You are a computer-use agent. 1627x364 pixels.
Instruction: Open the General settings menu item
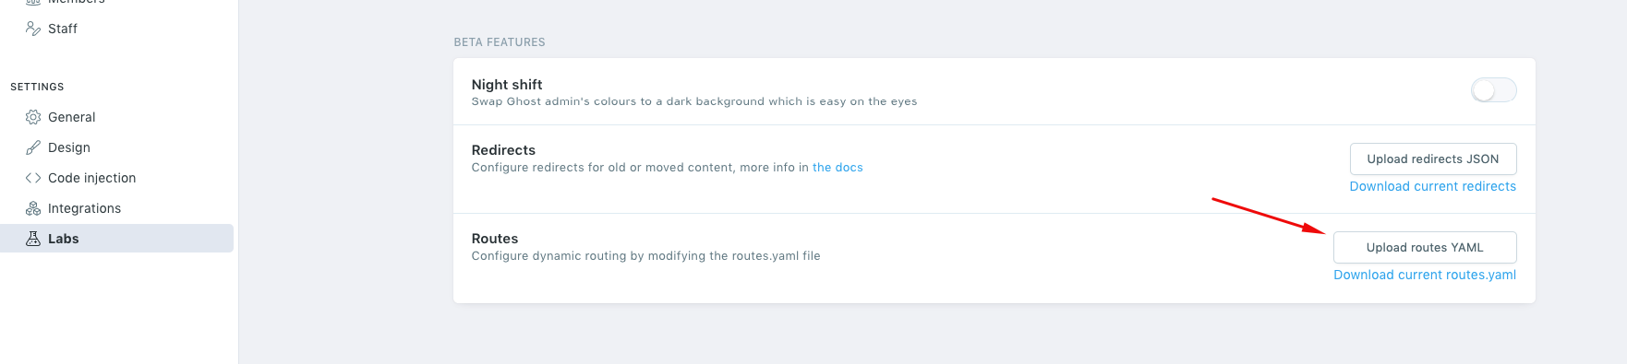72,117
